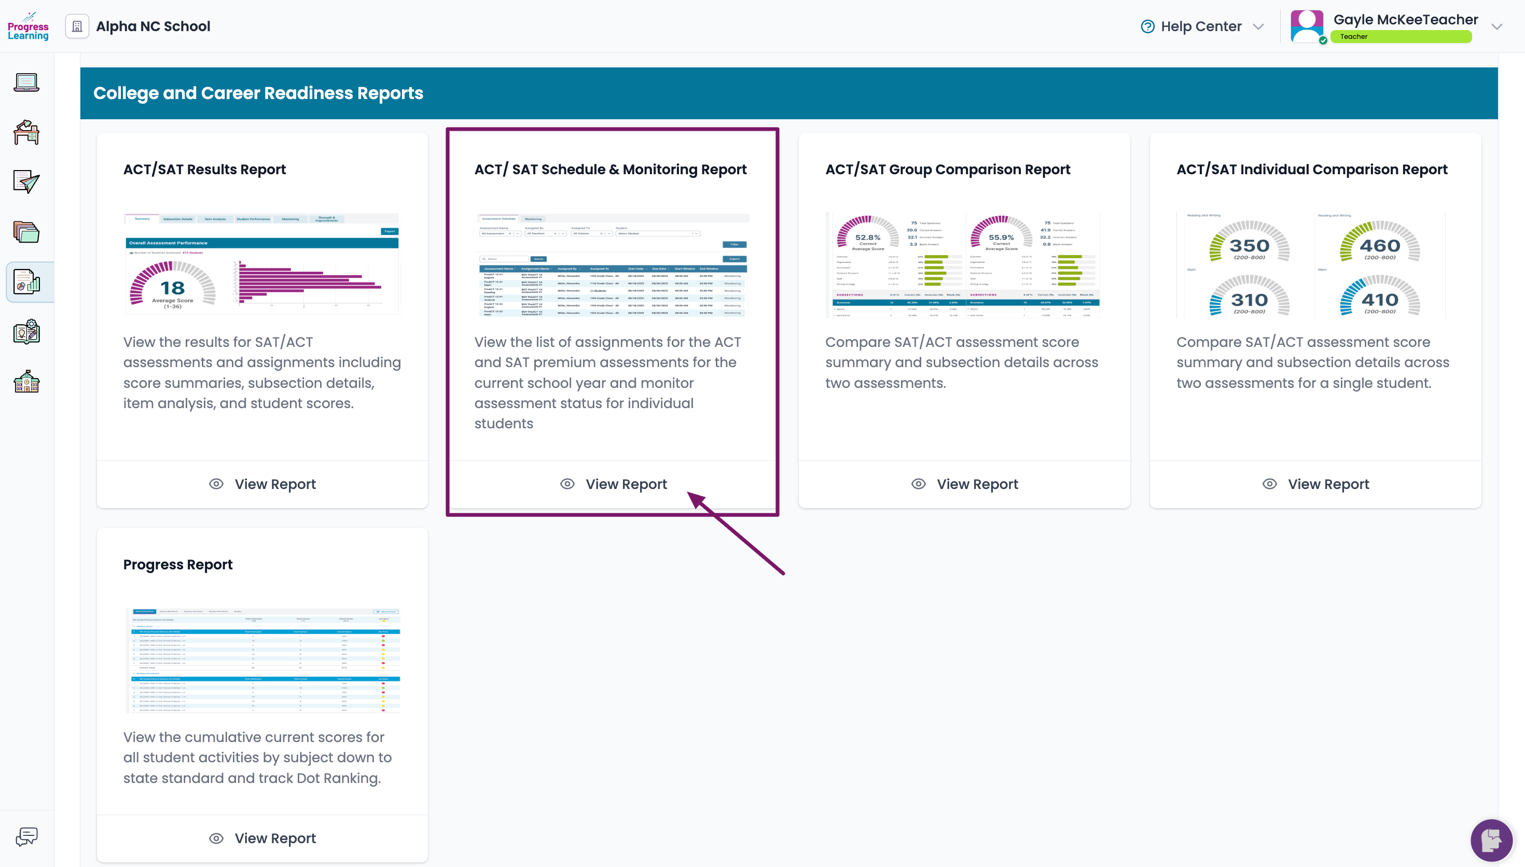View Report for ACT/SAT Results Report
Viewport: 1525px width, 867px height.
[262, 484]
